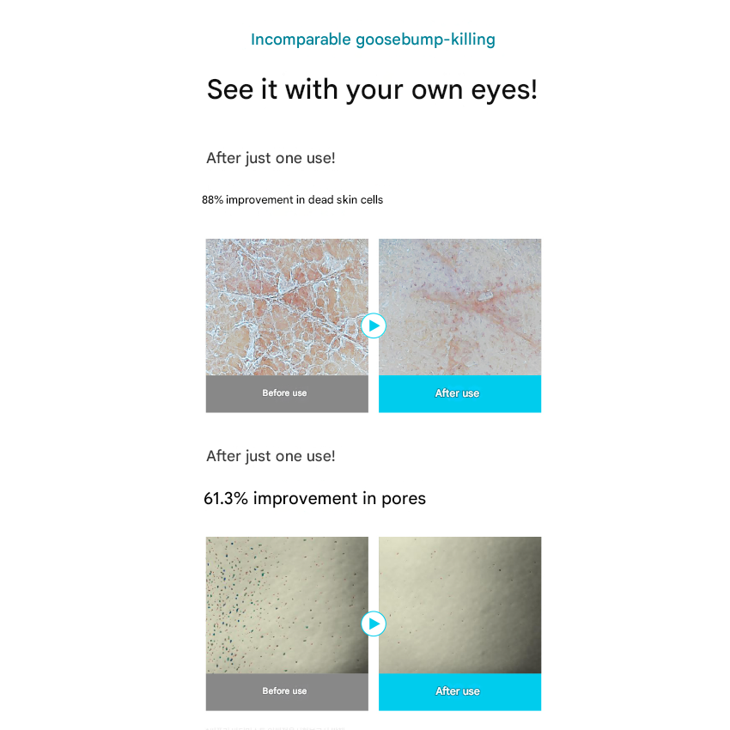The height and width of the screenshot is (730, 730).
Task: Click the 61.3% figure in pores line
Action: coord(226,499)
